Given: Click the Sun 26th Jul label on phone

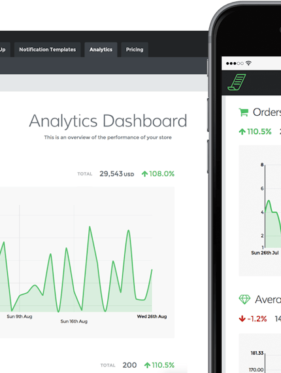Looking at the screenshot, I should [x=265, y=253].
